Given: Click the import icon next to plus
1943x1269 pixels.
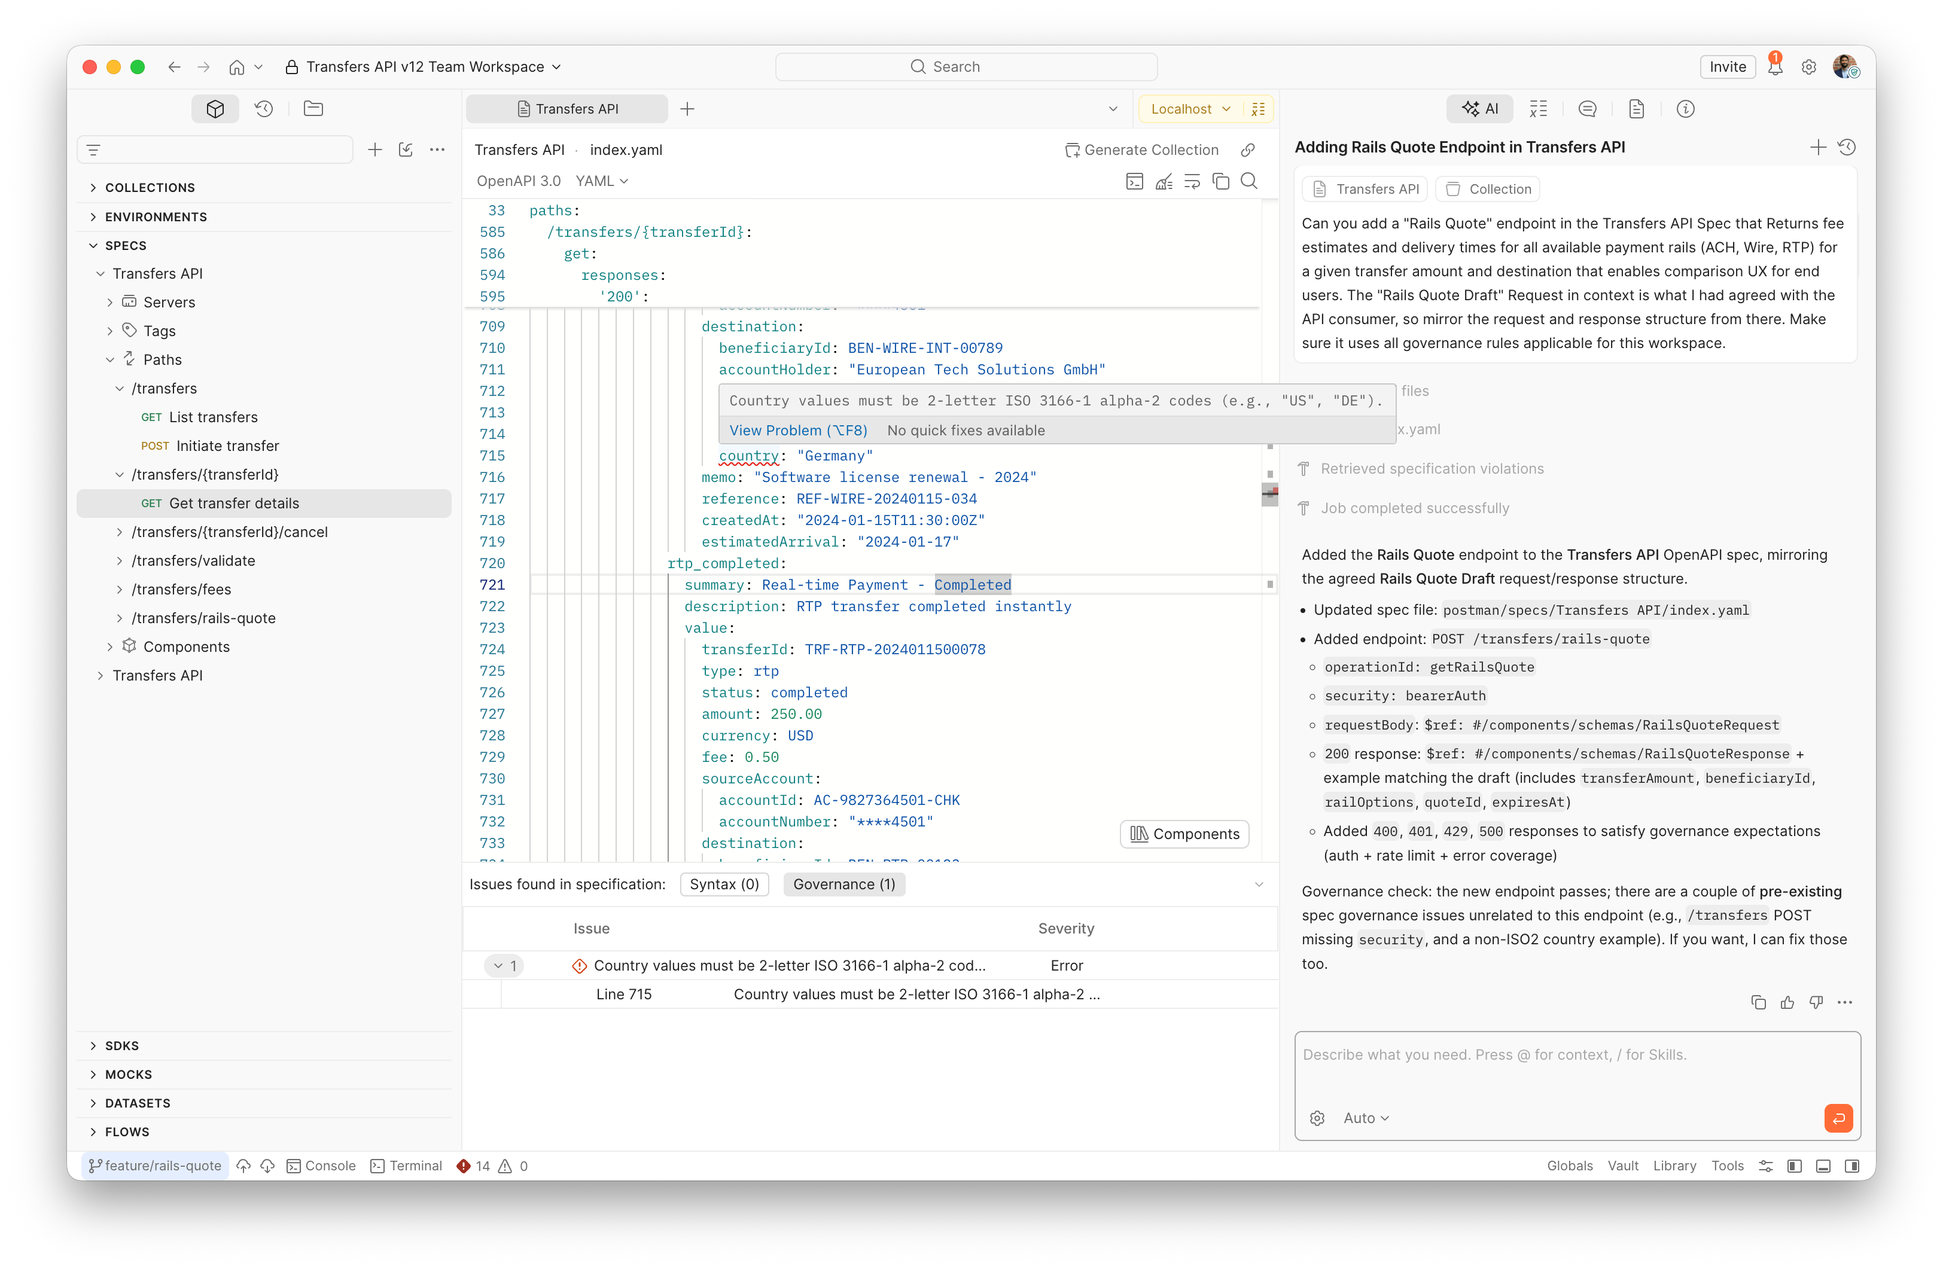Looking at the screenshot, I should pyautogui.click(x=406, y=150).
